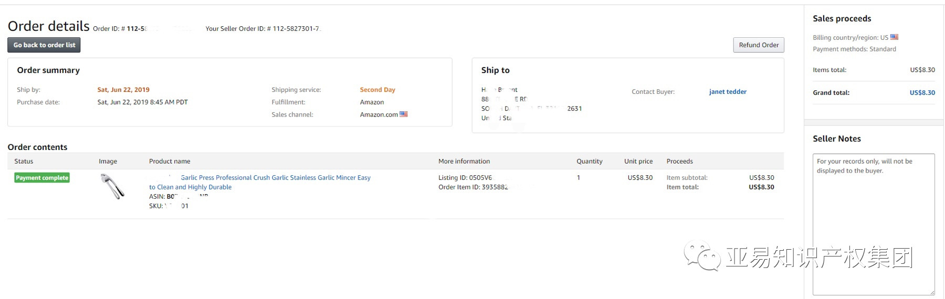Image resolution: width=945 pixels, height=299 pixels.
Task: Click the Product name column header
Action: coord(170,162)
